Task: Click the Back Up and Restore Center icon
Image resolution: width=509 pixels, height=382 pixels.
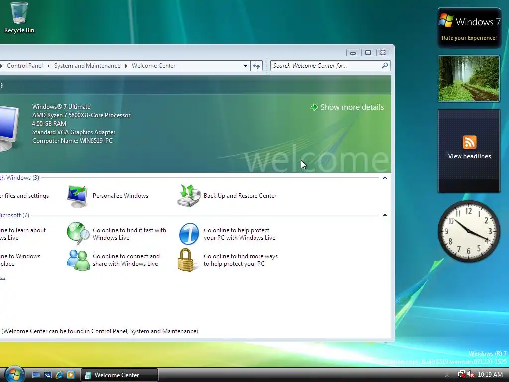Action: (189, 195)
